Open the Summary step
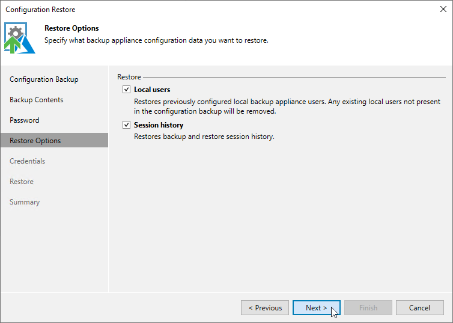Viewport: 453px width, 323px height. click(x=25, y=202)
